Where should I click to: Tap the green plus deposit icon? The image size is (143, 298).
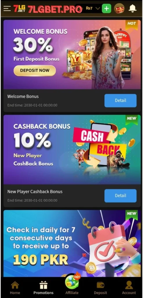click(106, 8)
